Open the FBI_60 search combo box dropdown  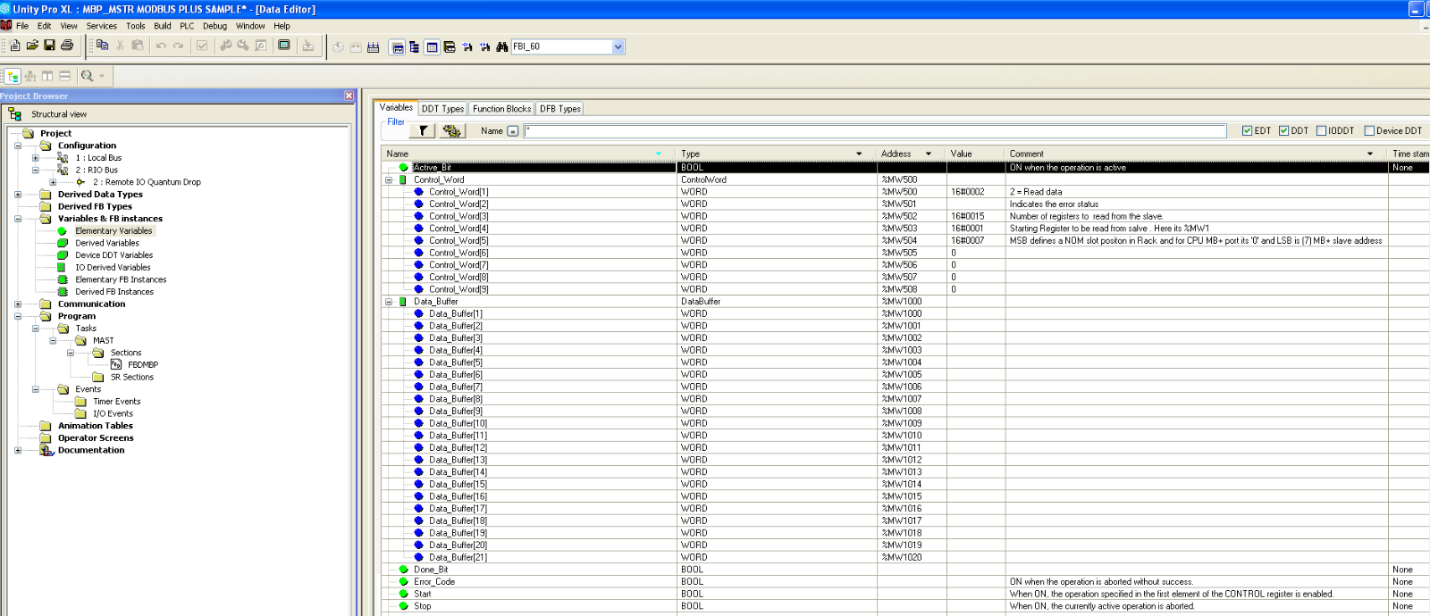pos(618,46)
